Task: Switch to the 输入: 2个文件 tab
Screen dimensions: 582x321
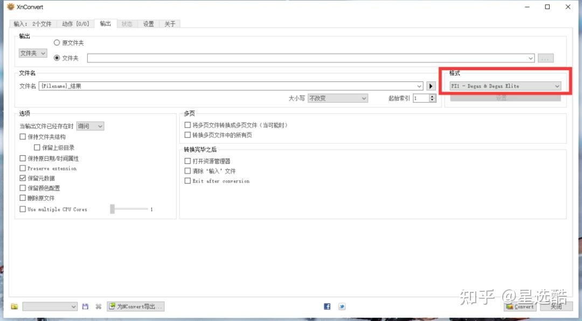Action: pos(33,24)
